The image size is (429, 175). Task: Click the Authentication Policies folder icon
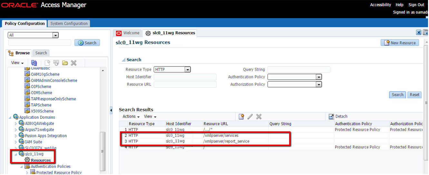pyautogui.click(x=27, y=166)
